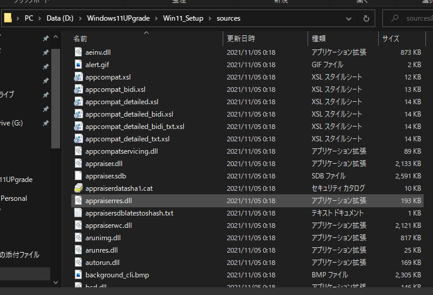This screenshot has width=433, height=295.
Task: Click the alert.gif image file icon
Action: click(x=78, y=65)
